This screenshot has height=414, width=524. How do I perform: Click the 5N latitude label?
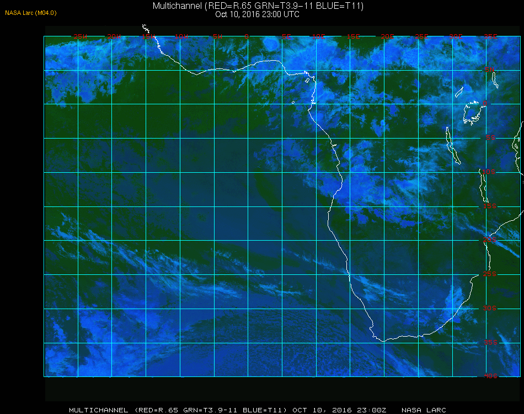(490, 70)
